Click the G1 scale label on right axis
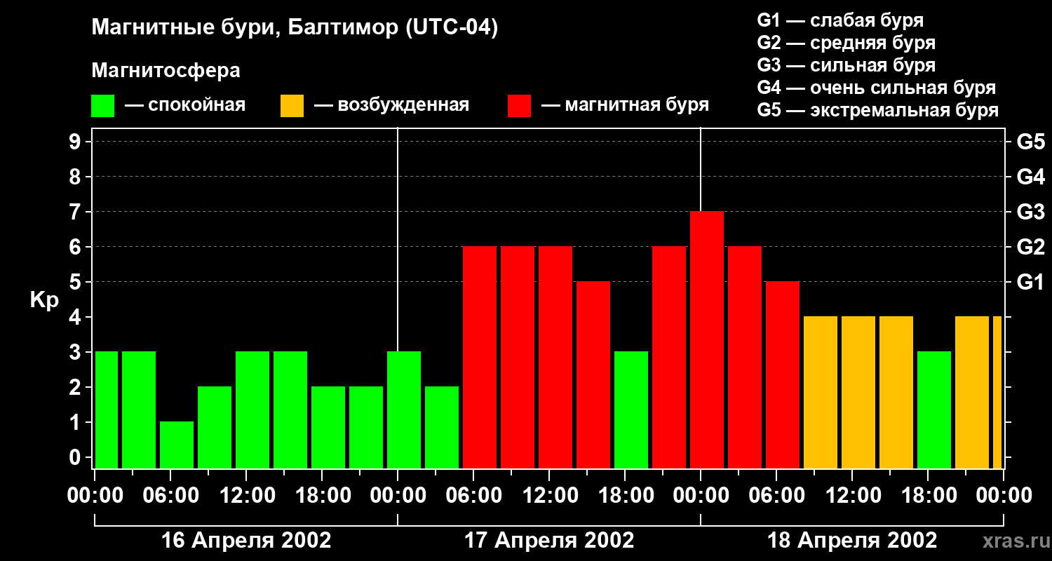1052x561 pixels. (x=1030, y=282)
